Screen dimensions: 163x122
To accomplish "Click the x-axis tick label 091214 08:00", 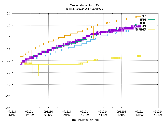I will [48, 113].
